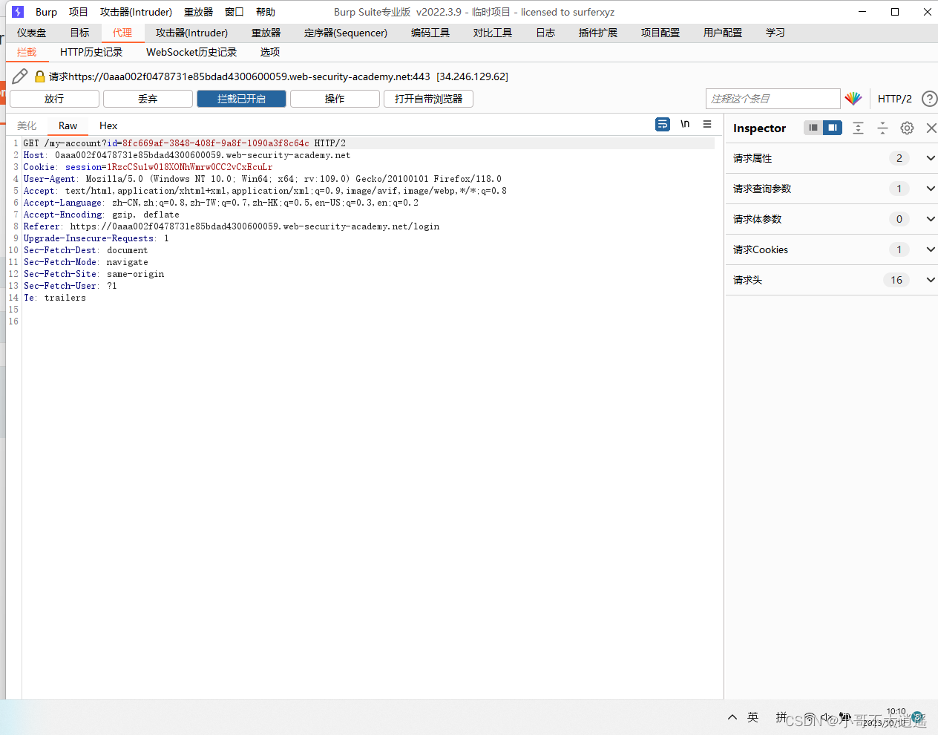Select the Hex editor view tab
938x735 pixels.
point(108,125)
